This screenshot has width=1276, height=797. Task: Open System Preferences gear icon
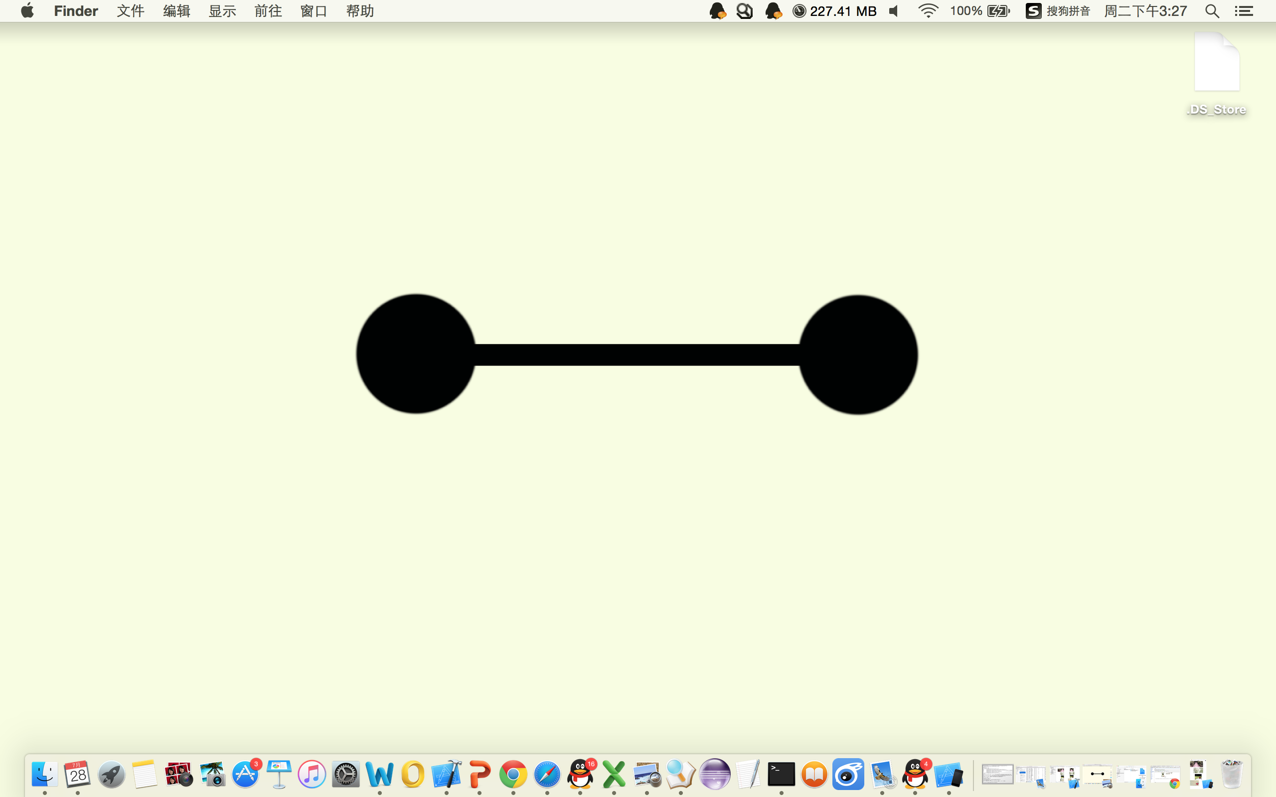click(345, 774)
